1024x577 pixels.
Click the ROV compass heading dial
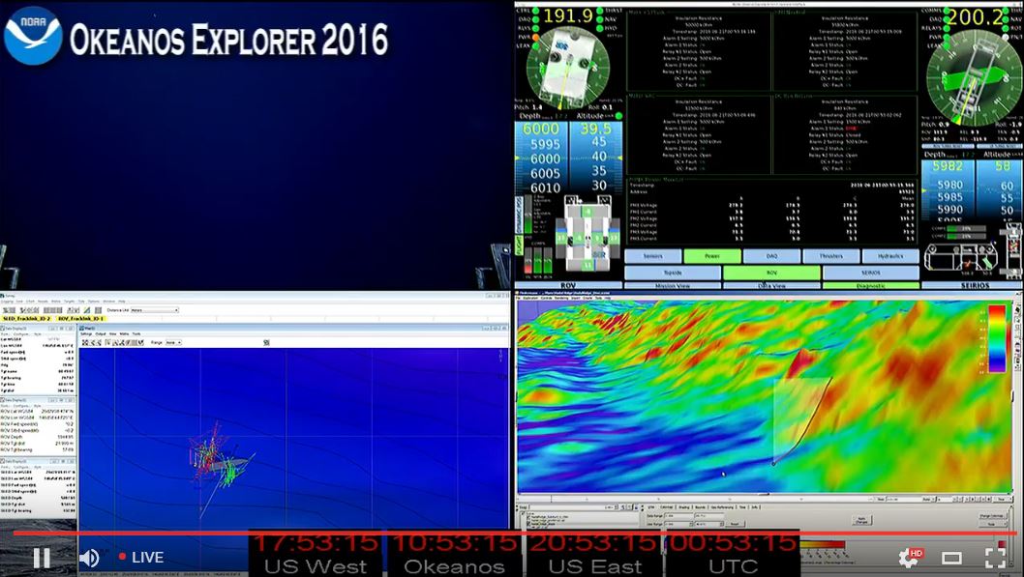pos(567,67)
